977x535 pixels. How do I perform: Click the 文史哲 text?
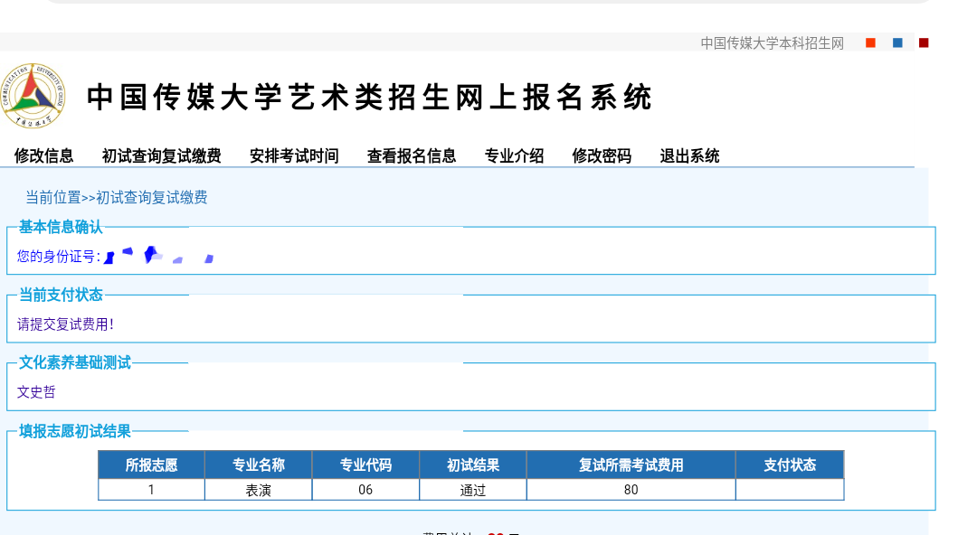(x=36, y=391)
